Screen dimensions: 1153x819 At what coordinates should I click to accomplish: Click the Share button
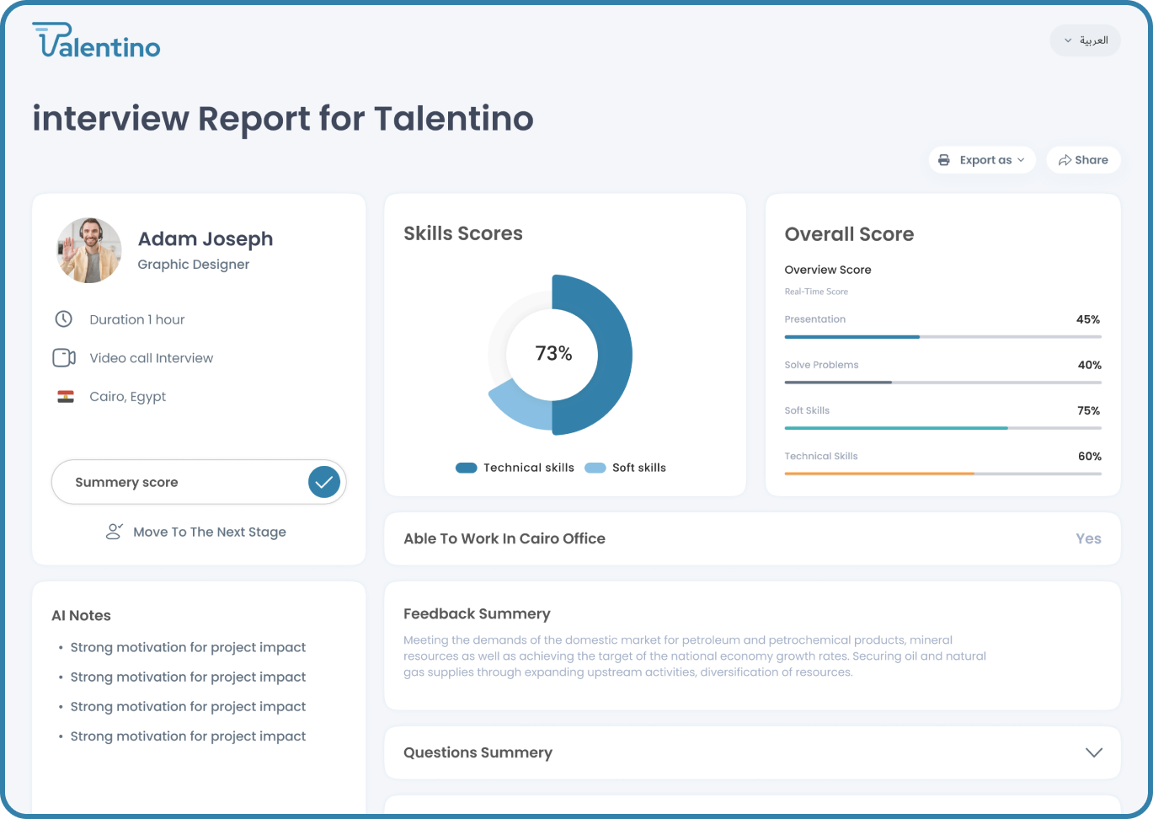pyautogui.click(x=1083, y=160)
